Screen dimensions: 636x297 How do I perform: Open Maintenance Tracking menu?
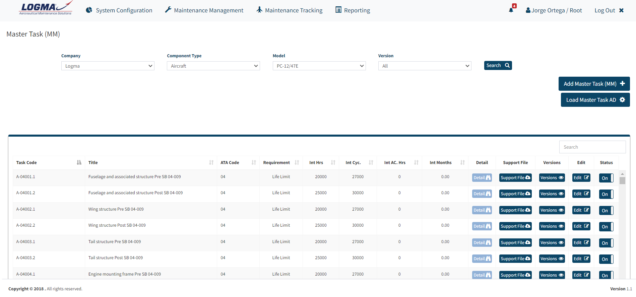point(290,10)
